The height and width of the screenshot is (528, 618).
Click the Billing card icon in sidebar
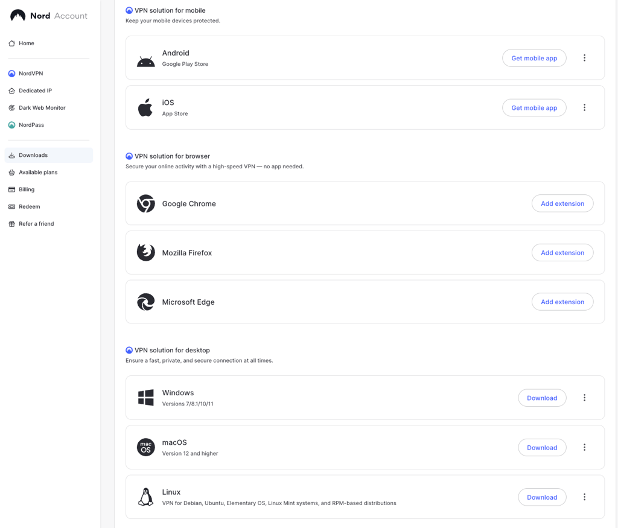[12, 189]
